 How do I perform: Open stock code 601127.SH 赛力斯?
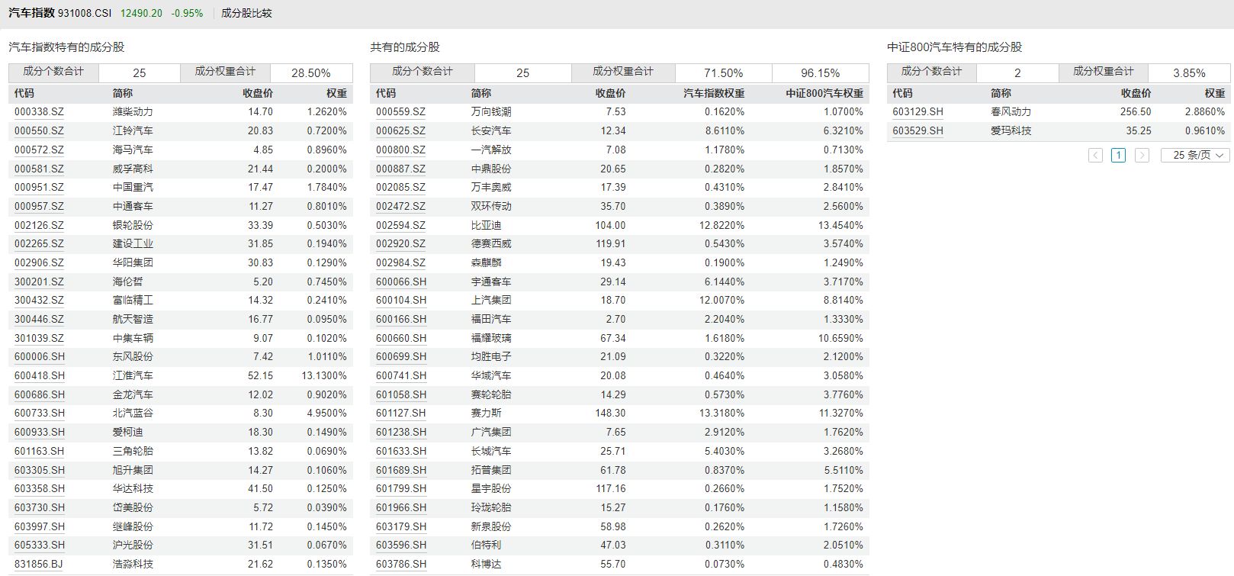[401, 413]
